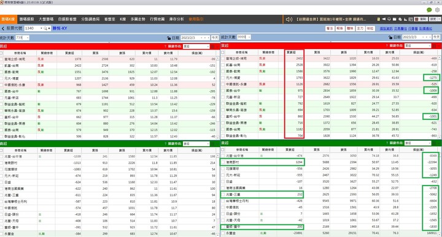Click the envelope mail icon in toolbar
This screenshot has height=237, width=442.
pyautogui.click(x=394, y=19)
